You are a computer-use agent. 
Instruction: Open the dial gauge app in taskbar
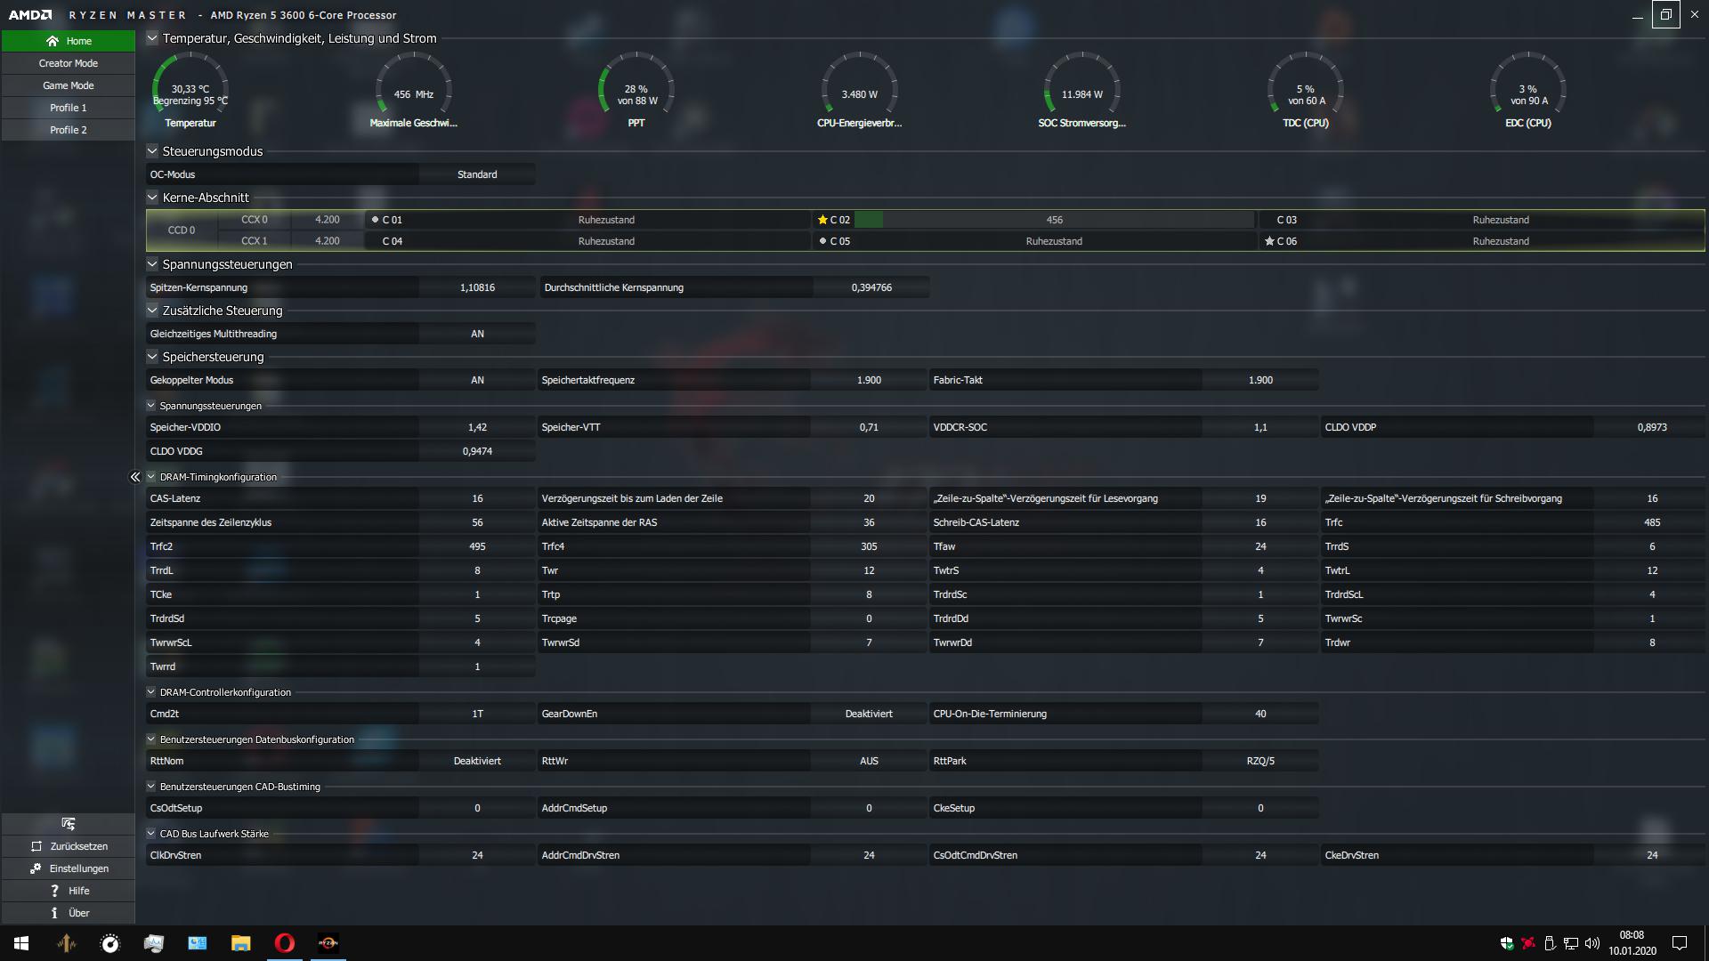pos(109,943)
